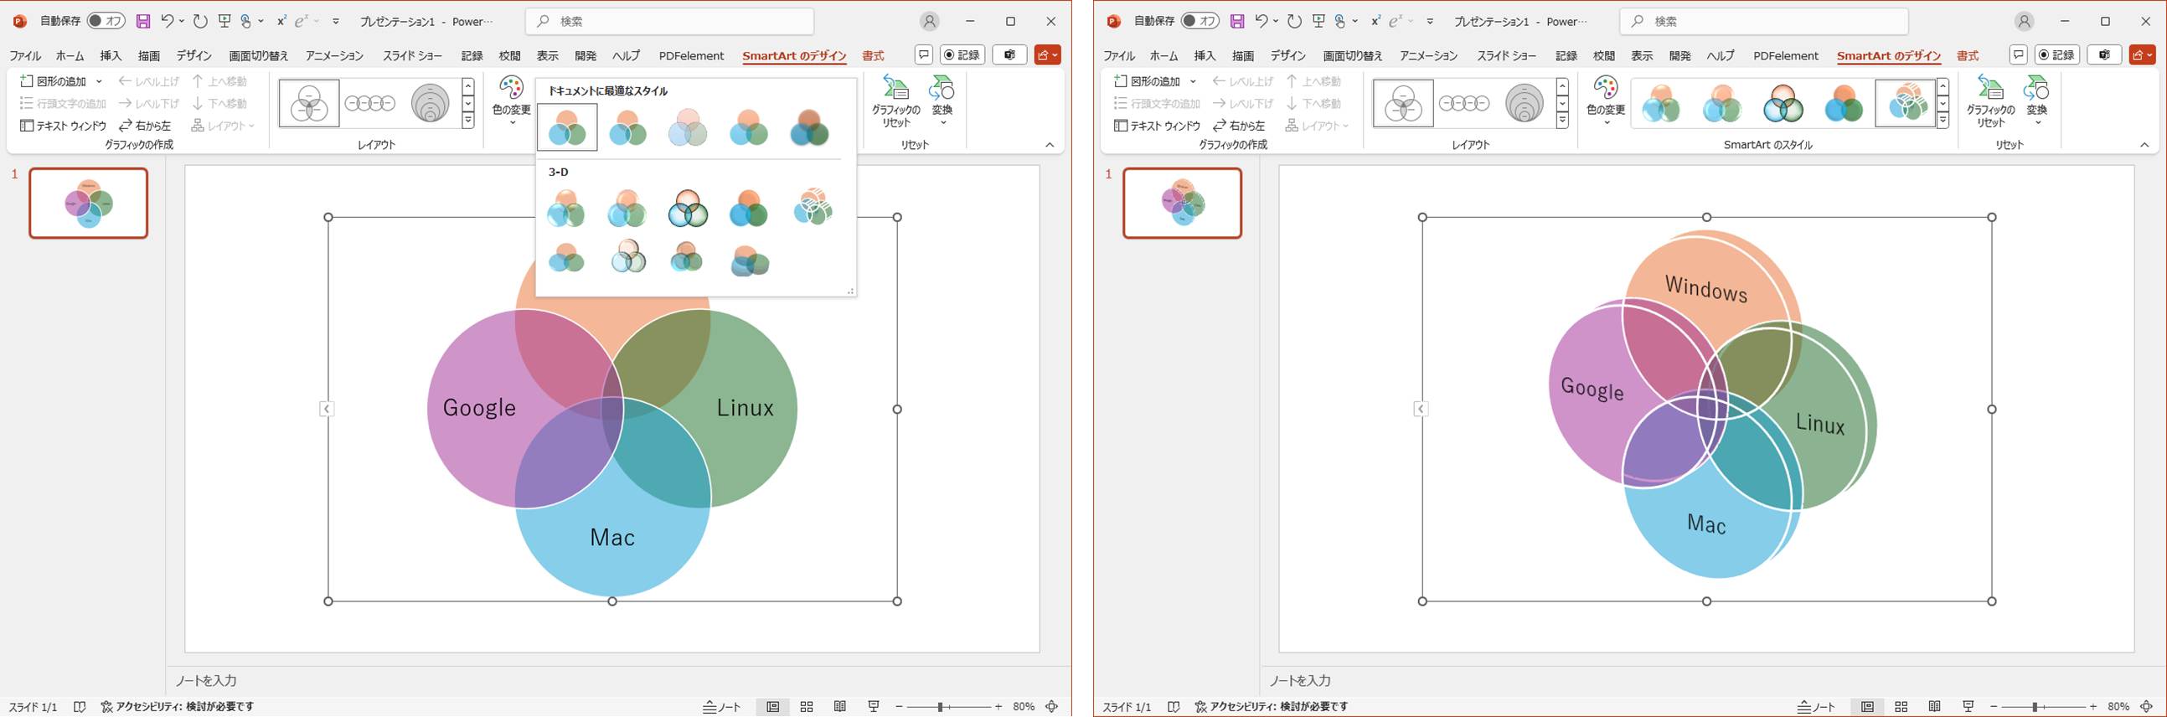This screenshot has height=717, width=2167.
Task: Toggle 右から左 in right window
Action: click(x=1239, y=126)
